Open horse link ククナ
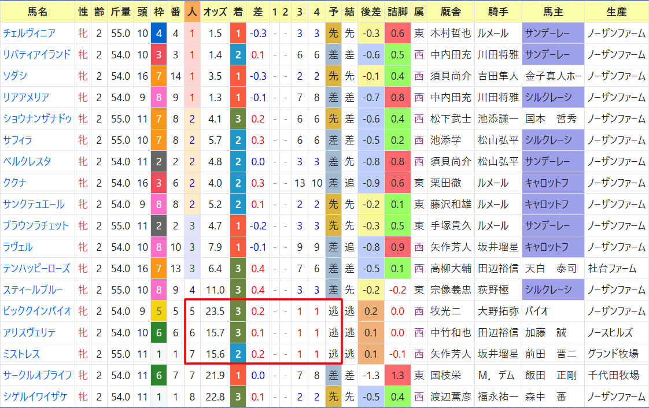The image size is (649, 408). [x=15, y=183]
